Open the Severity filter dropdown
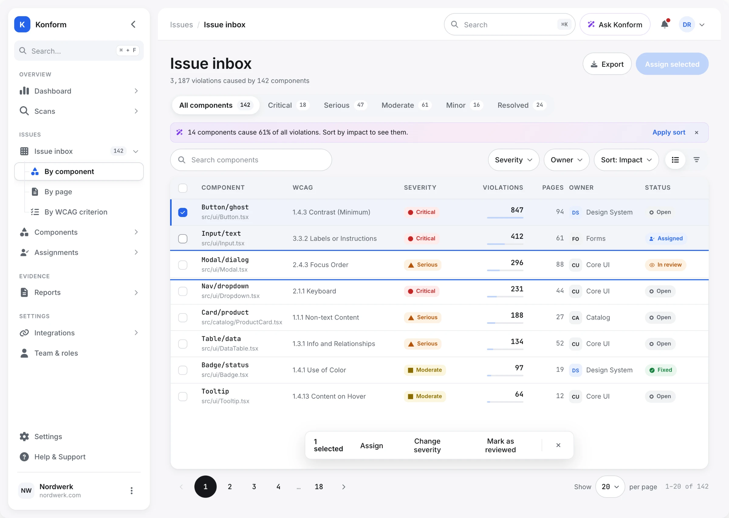 pos(514,160)
